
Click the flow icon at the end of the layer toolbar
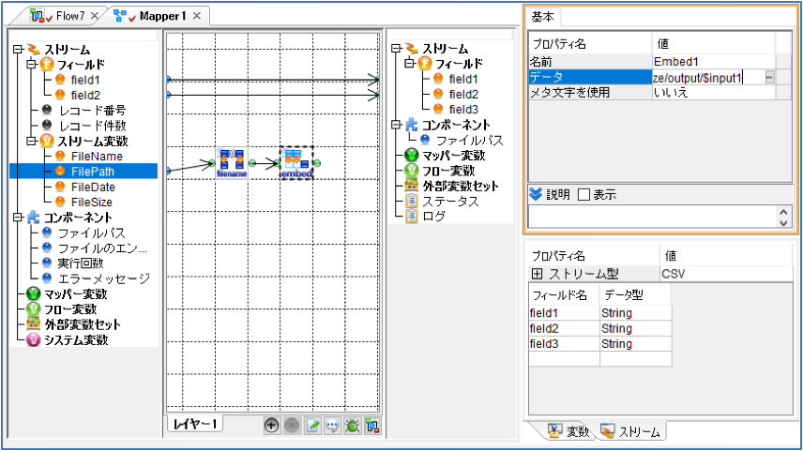(372, 425)
